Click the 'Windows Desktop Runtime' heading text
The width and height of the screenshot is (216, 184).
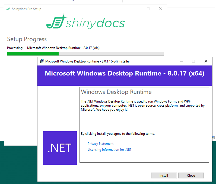coord(116,92)
